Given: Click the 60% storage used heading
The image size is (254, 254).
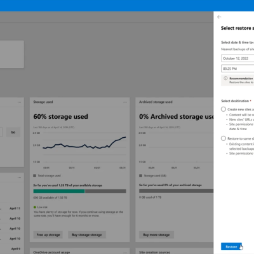Looking at the screenshot, I should tap(60, 116).
